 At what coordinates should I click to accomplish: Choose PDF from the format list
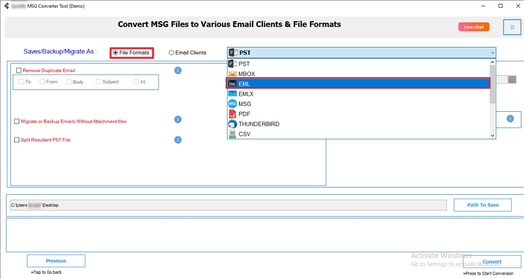point(359,114)
